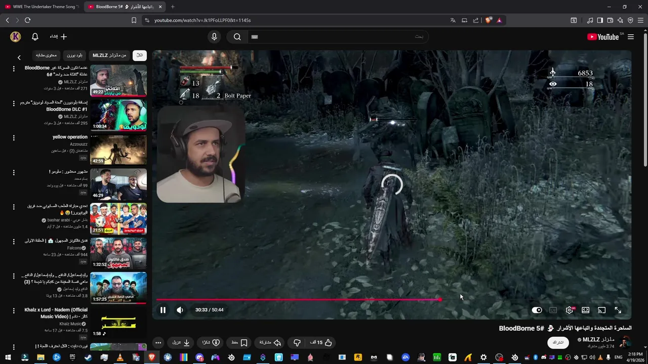
Task: Like the video
Action: (x=321, y=342)
